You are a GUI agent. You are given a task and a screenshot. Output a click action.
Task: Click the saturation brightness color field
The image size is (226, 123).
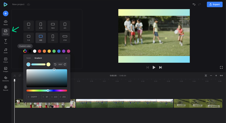pyautogui.click(x=47, y=78)
